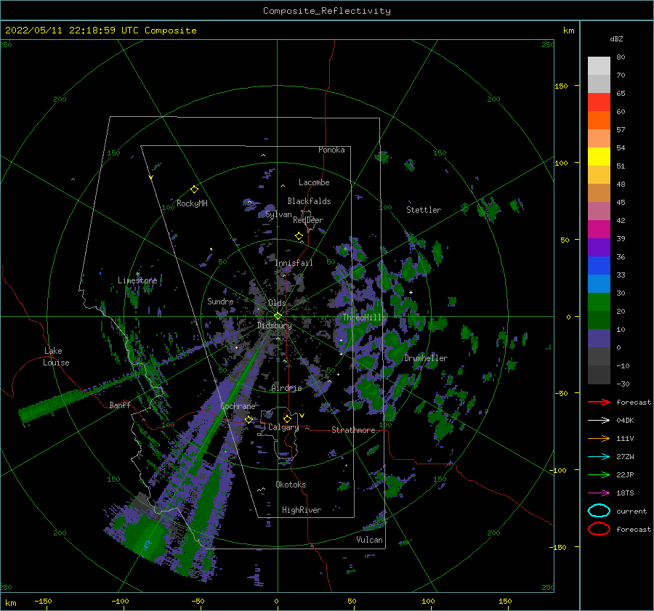
Task: Click the Cochrane label
Action: pyautogui.click(x=238, y=406)
